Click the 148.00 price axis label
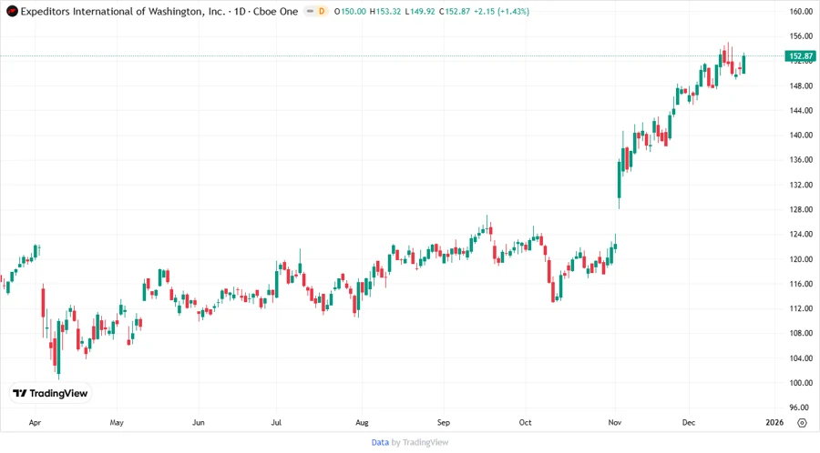Viewport: 820px width, 453px height. tap(801, 86)
